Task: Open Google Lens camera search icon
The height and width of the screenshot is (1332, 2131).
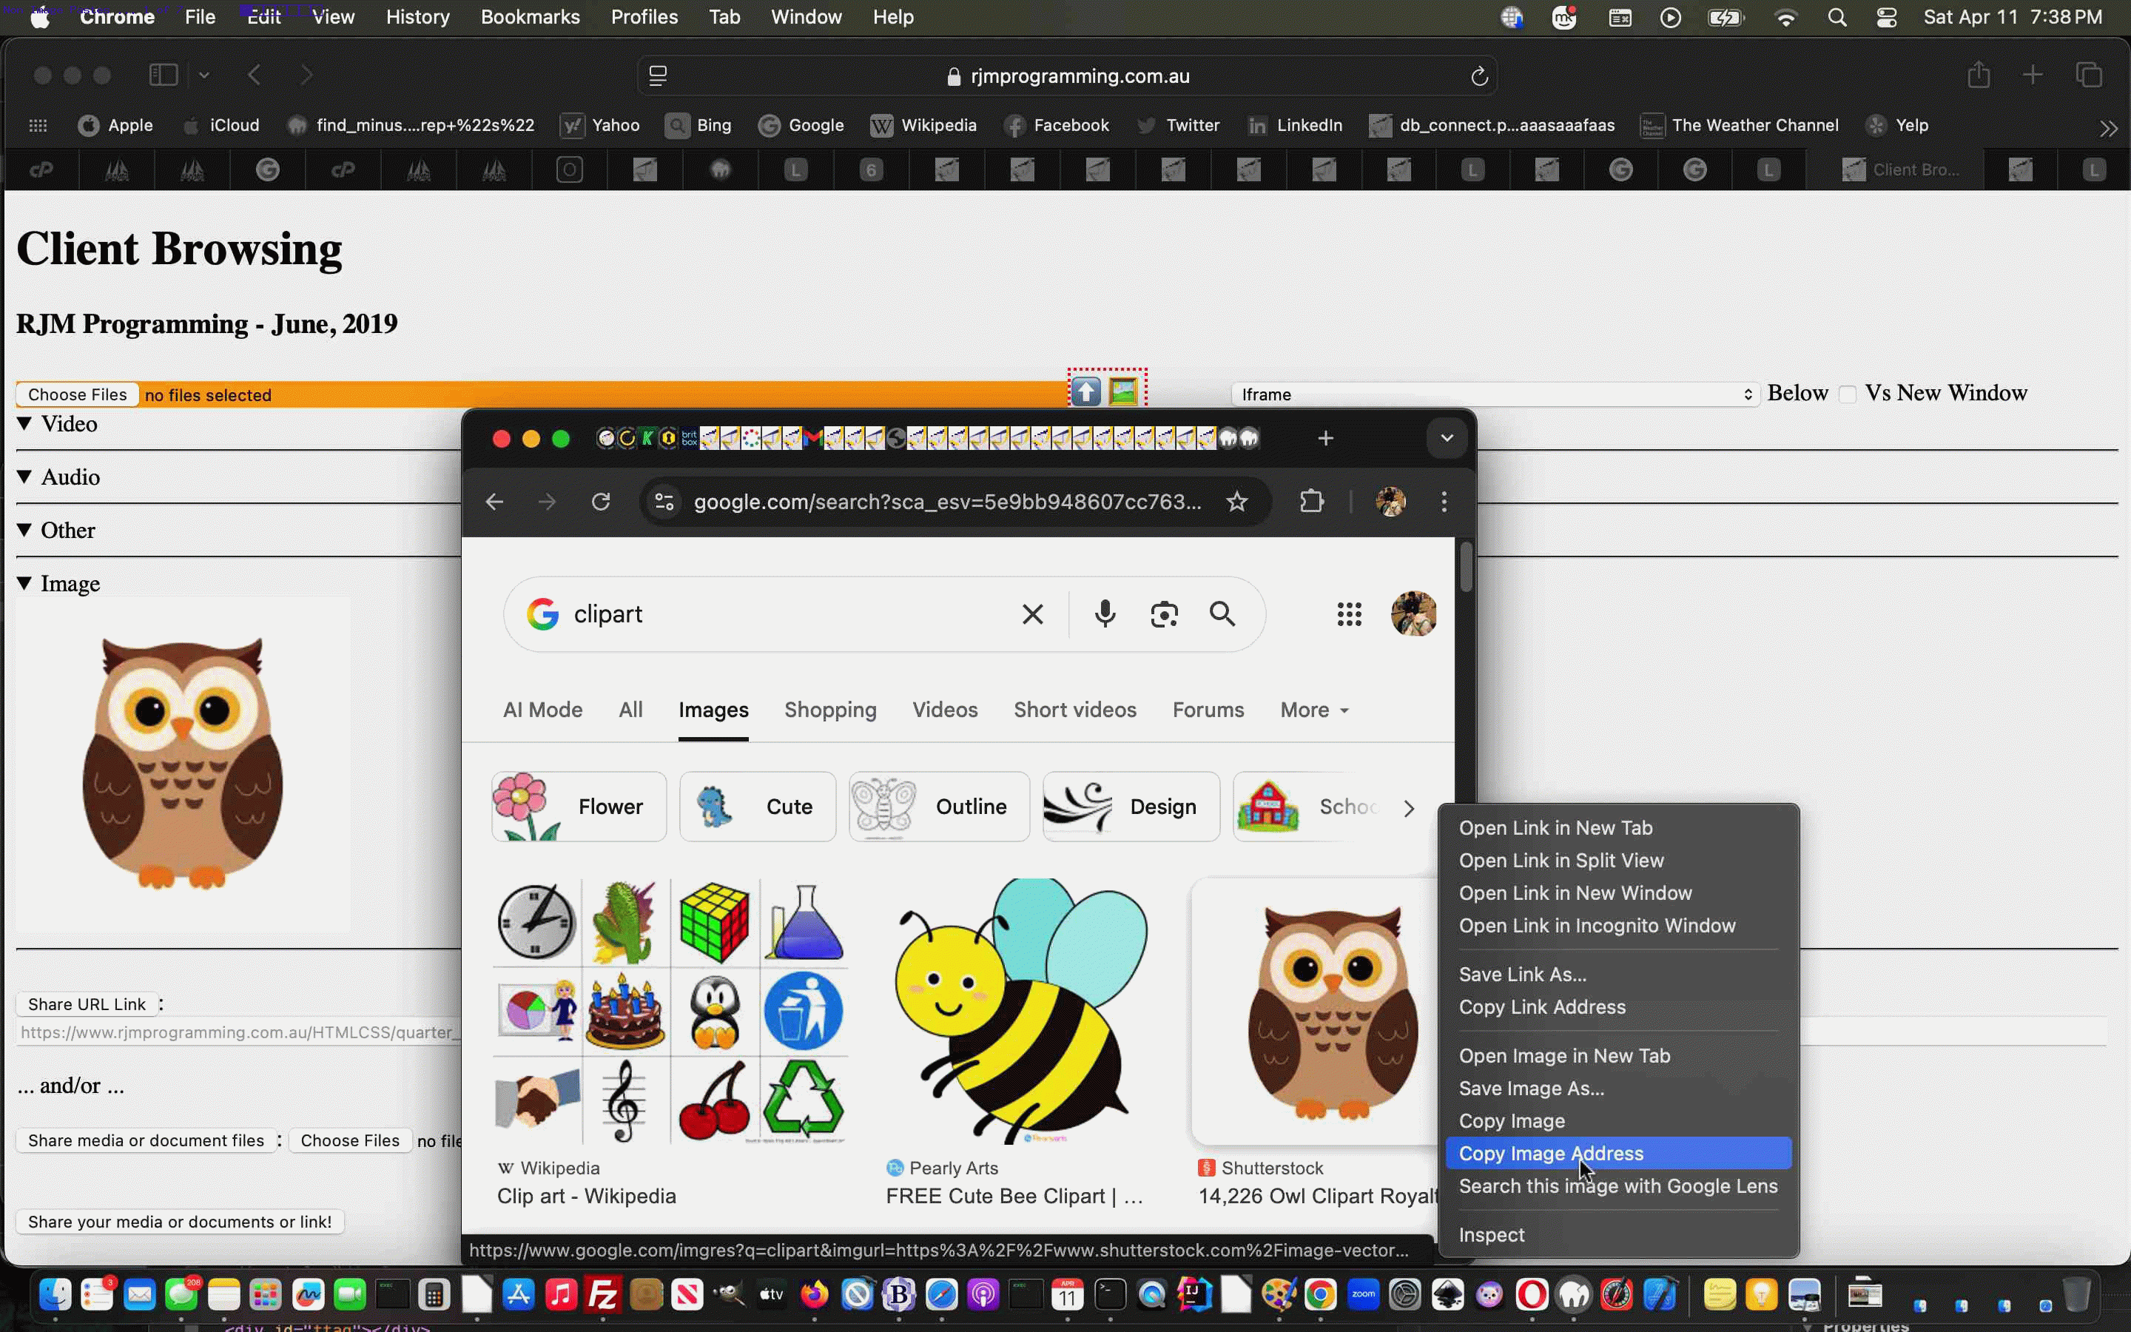Action: pos(1163,613)
